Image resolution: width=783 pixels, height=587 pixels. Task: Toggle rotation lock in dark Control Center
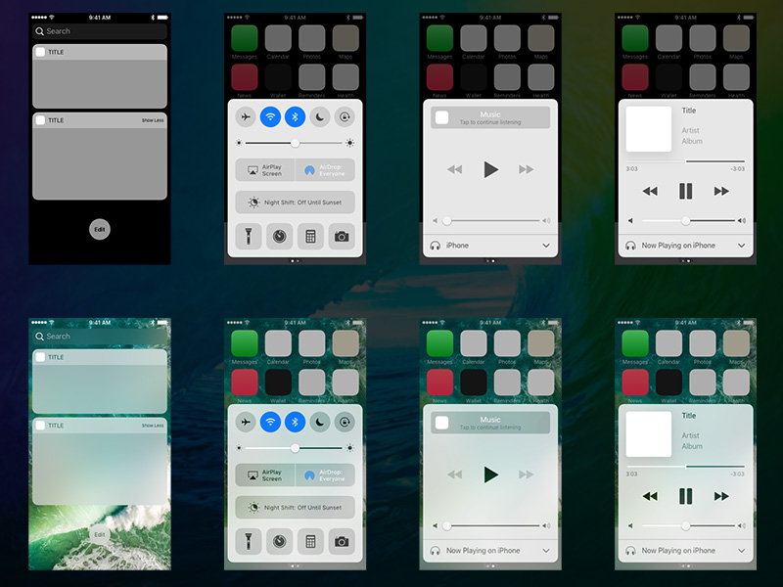tap(345, 116)
